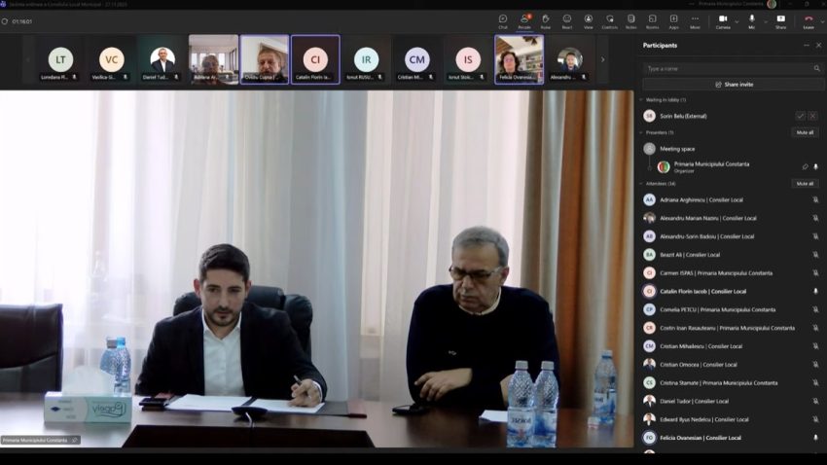Screen dimensions: 827x465
Task: Click the recording timer indicator
Action: click(22, 21)
